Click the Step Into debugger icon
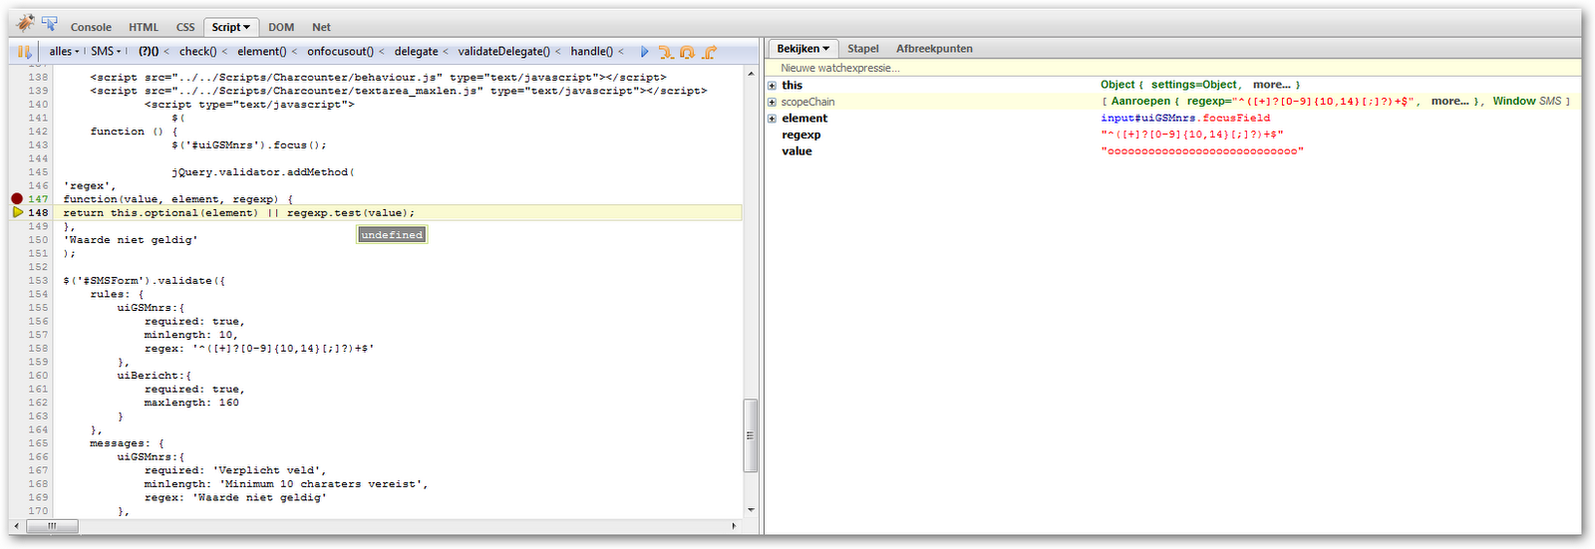The width and height of the screenshot is (1595, 549). (x=665, y=52)
